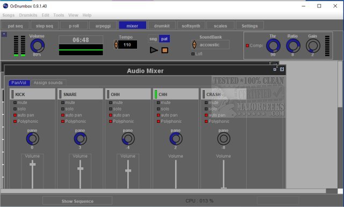Click the compressor Gain knob
The width and height of the screenshot is (344, 207).
point(313,46)
